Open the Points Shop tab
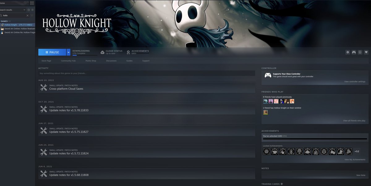This screenshot has height=186, width=371. pyautogui.click(x=91, y=61)
